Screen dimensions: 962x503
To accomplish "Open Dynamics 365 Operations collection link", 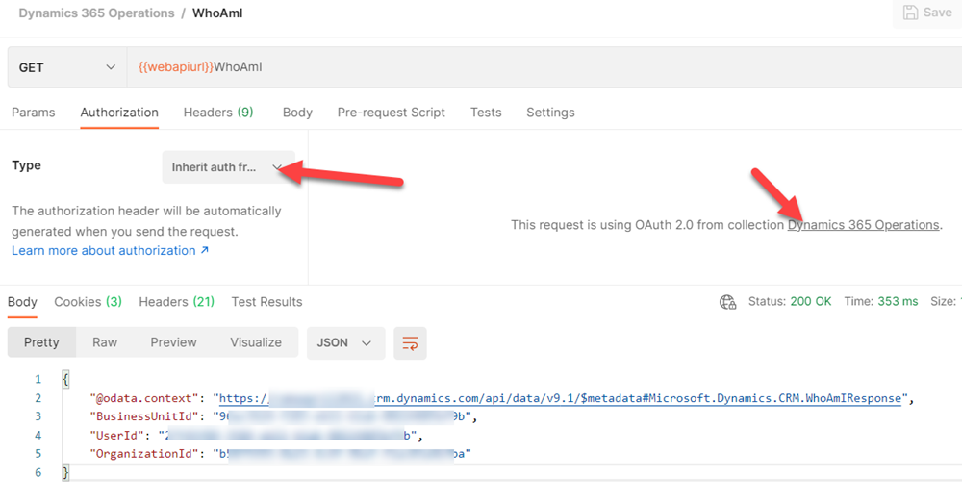I will (x=863, y=224).
